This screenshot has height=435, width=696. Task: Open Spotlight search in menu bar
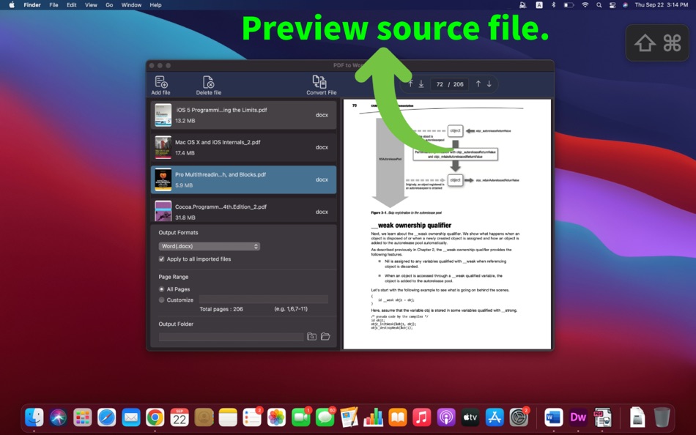coord(599,5)
